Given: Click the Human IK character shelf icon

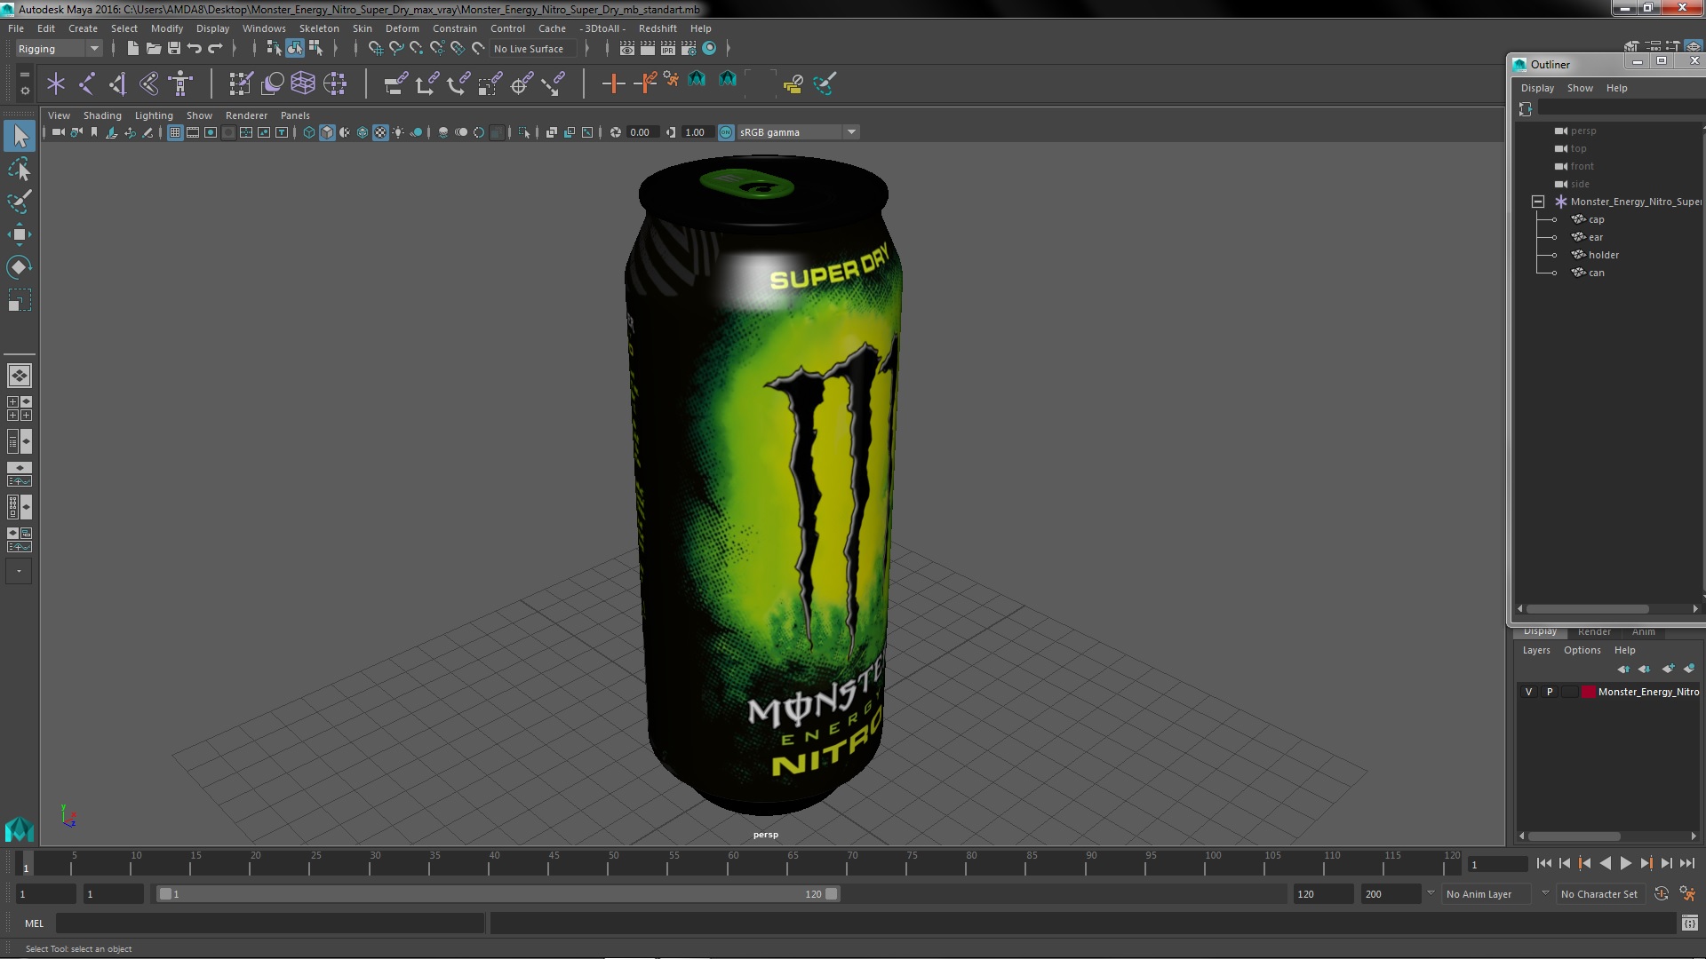Looking at the screenshot, I should point(180,83).
